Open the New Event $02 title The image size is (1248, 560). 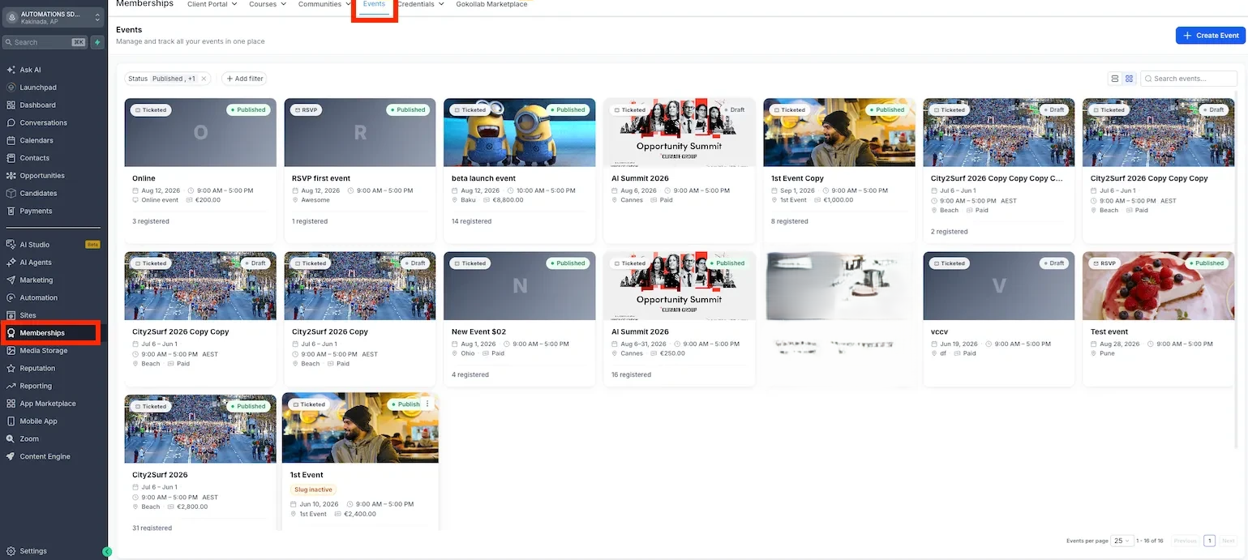pos(478,331)
